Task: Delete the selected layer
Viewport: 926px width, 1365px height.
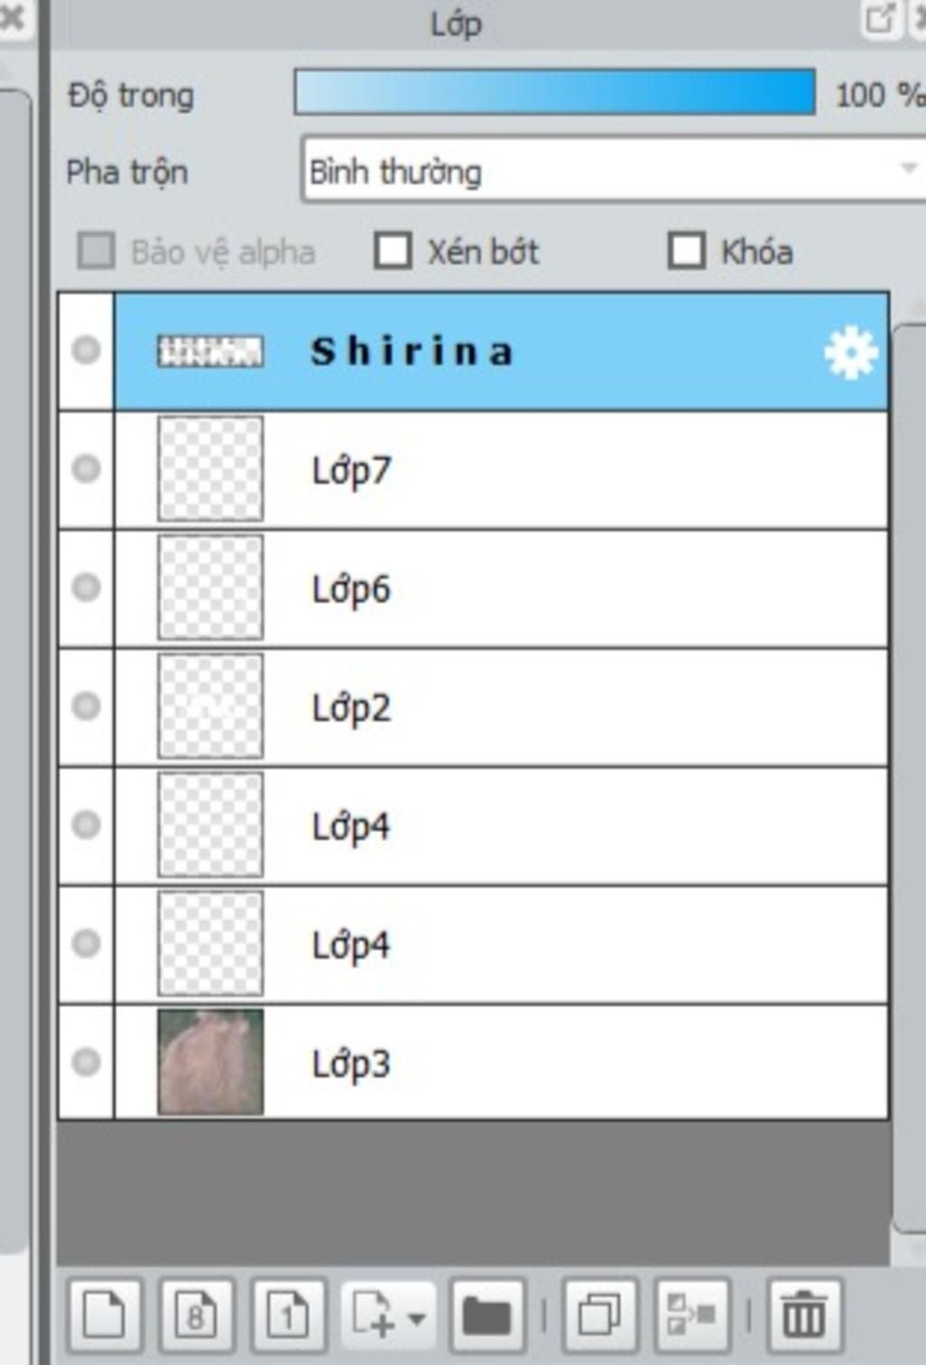Action: click(804, 1313)
